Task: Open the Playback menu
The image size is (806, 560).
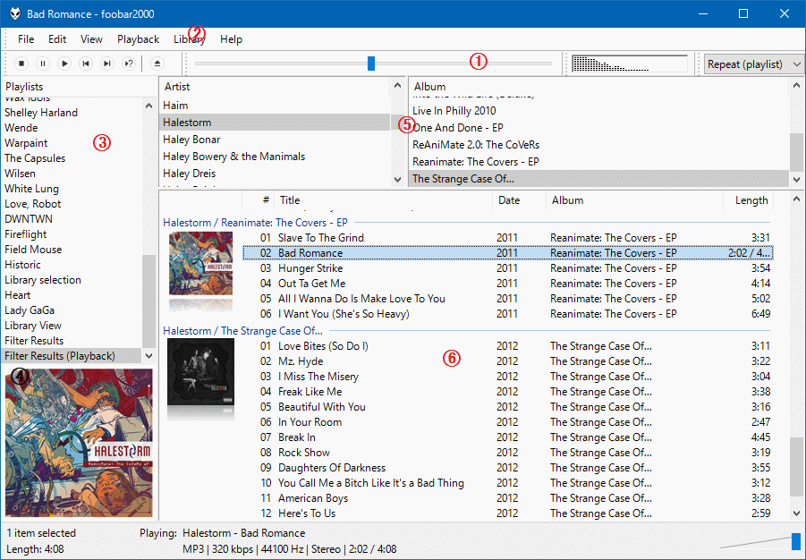Action: click(139, 39)
